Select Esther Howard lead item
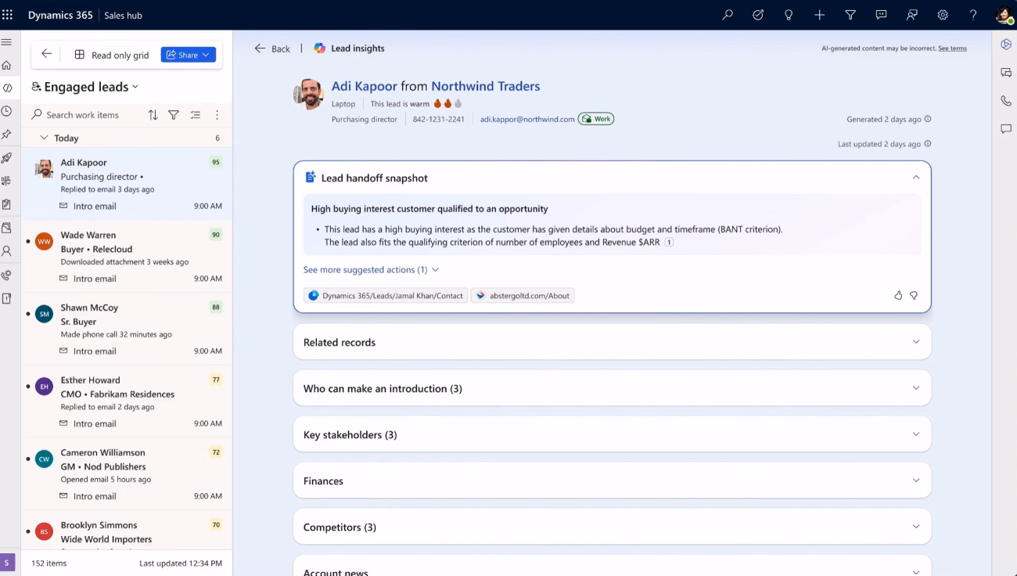 (x=127, y=401)
